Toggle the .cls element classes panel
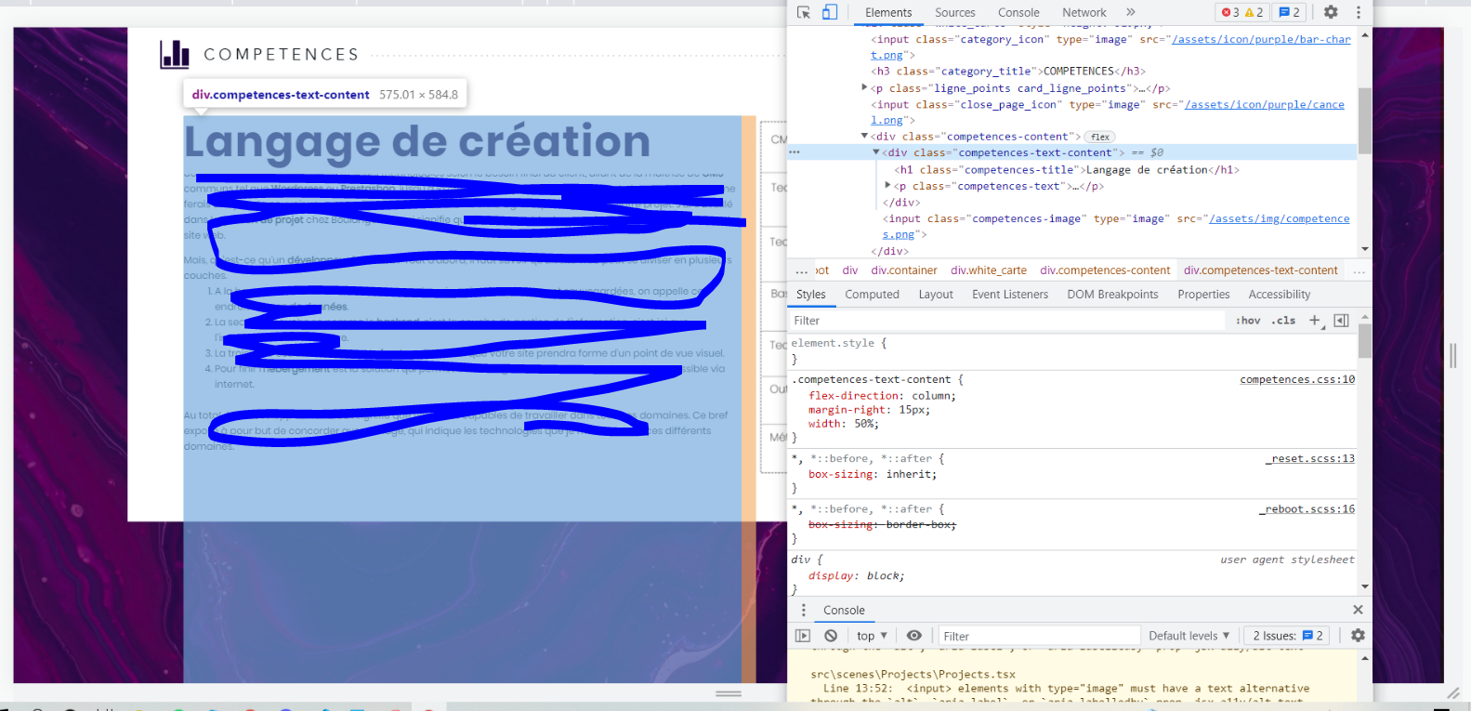The height and width of the screenshot is (711, 1471). (1283, 321)
